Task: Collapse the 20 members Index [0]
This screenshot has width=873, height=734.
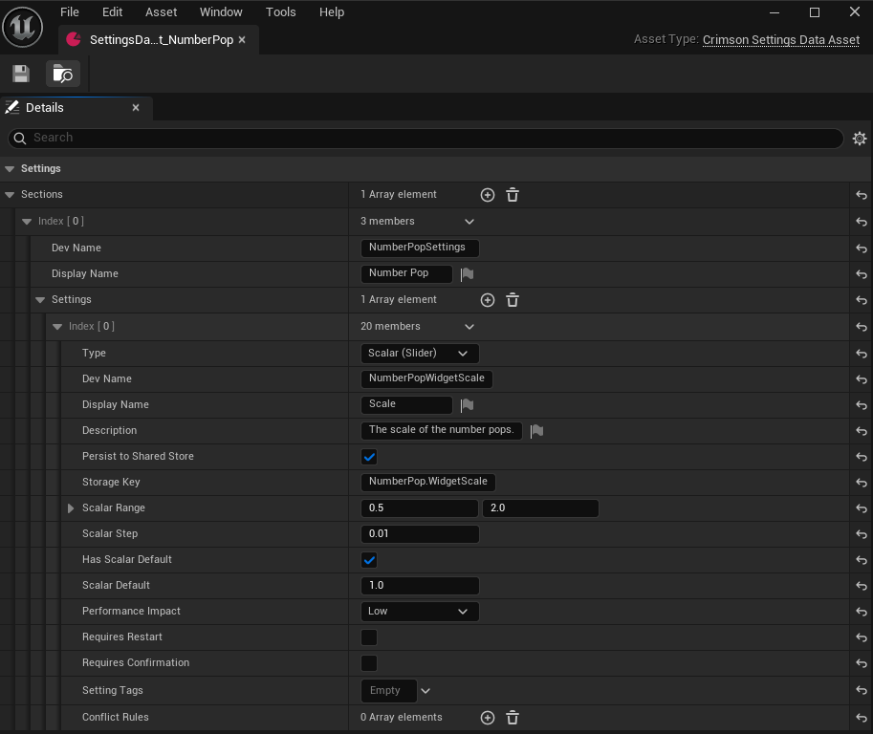Action: (x=57, y=327)
